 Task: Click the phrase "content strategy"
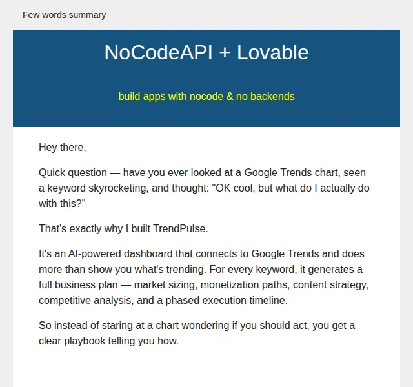[x=330, y=285]
